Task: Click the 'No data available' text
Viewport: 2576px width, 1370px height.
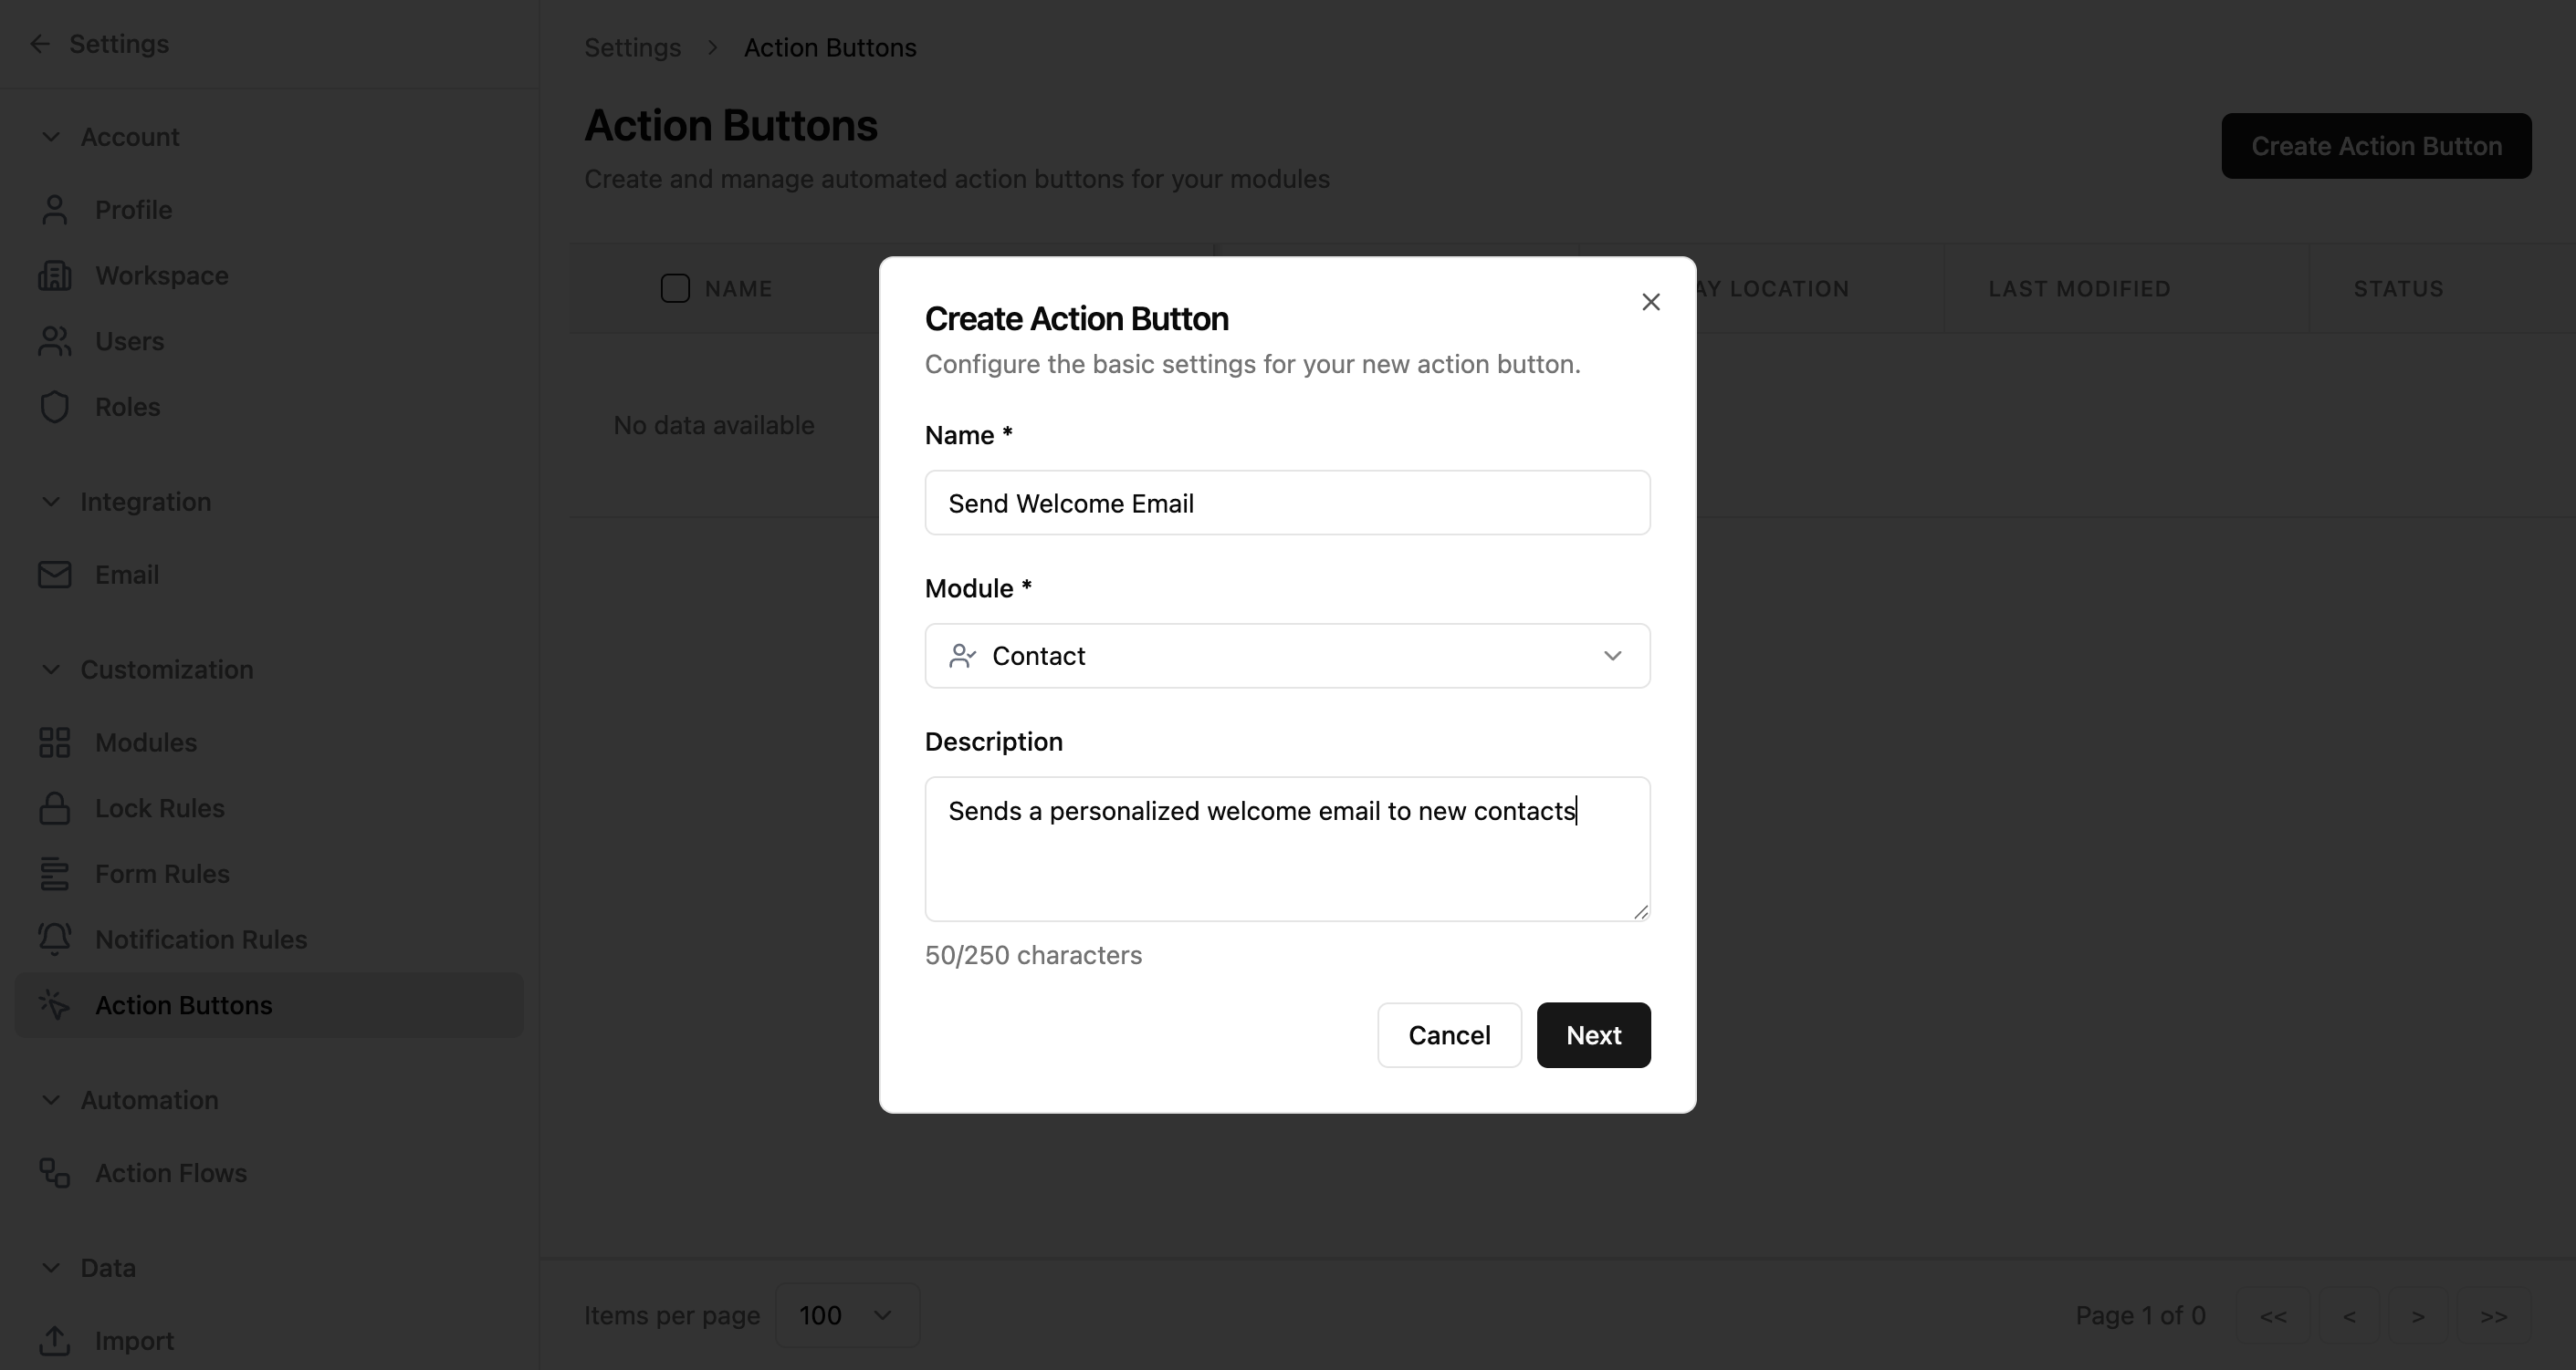Action: click(x=714, y=426)
